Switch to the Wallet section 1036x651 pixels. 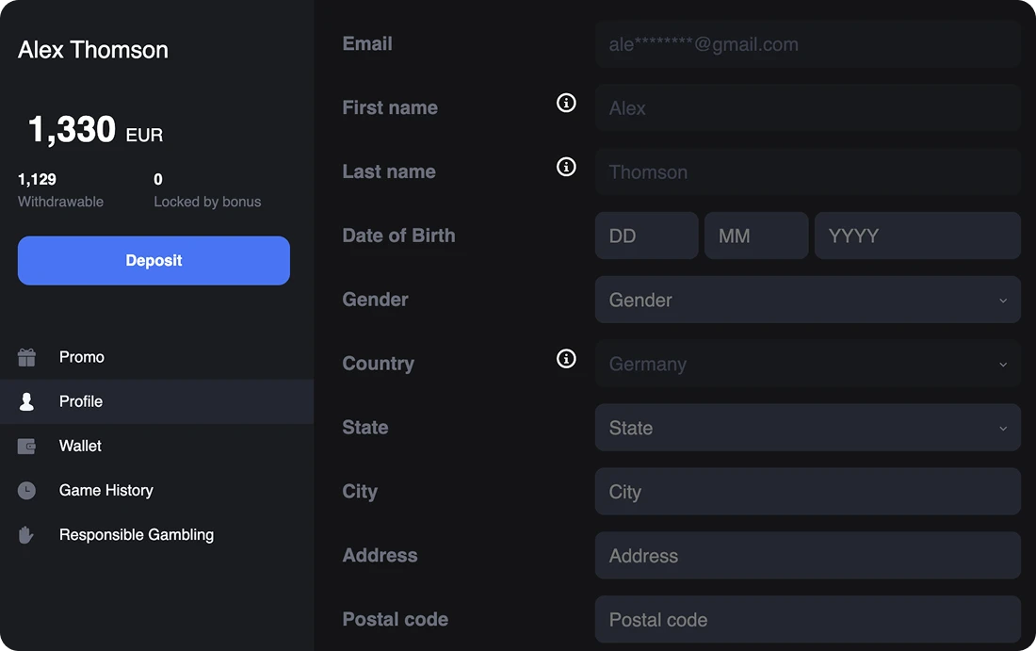coord(81,446)
